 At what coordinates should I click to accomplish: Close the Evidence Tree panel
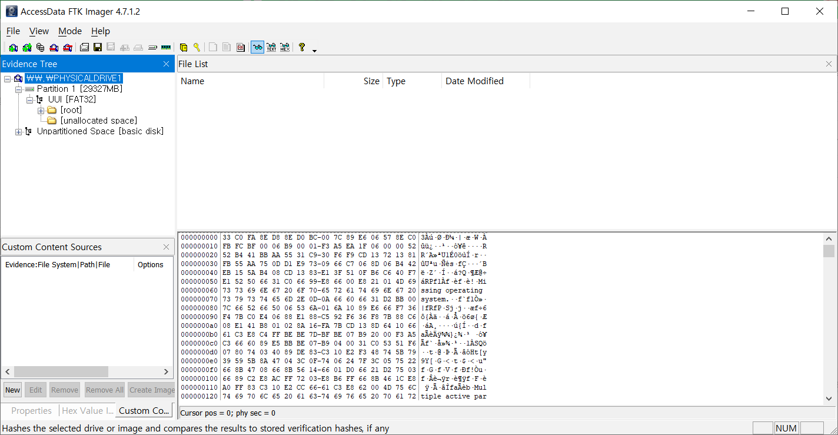click(x=166, y=64)
